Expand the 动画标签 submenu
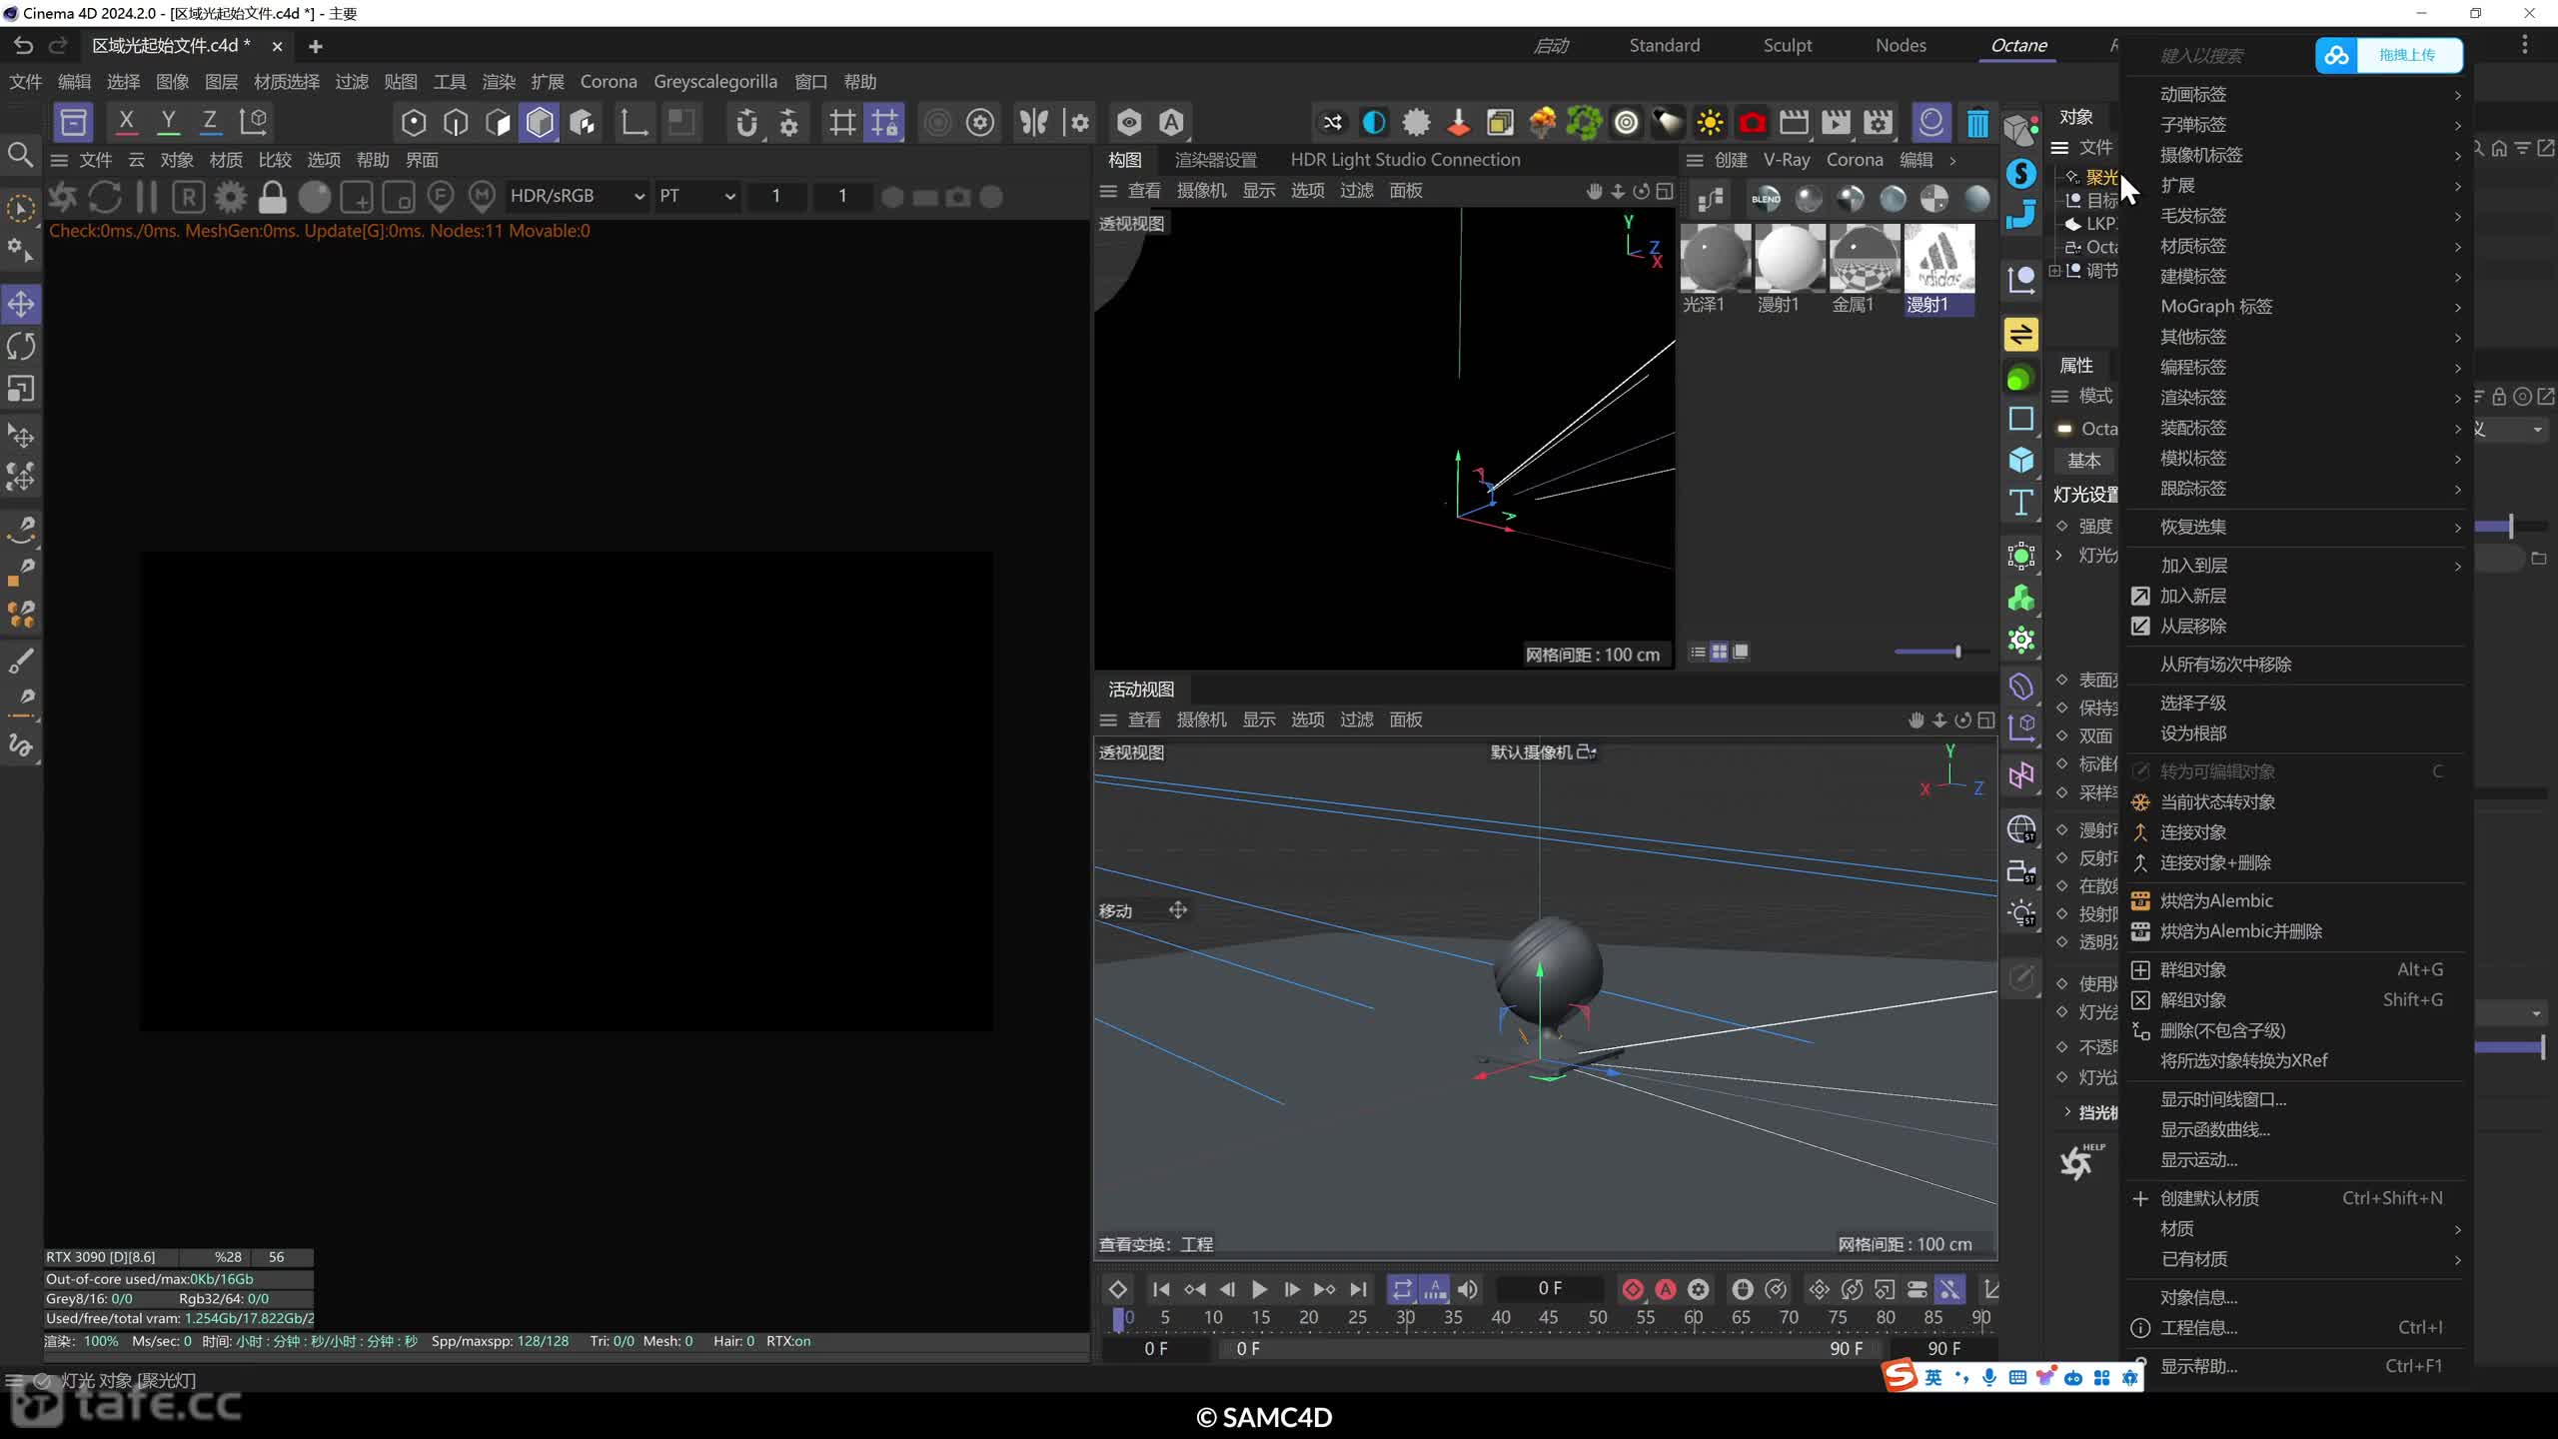The height and width of the screenshot is (1439, 2558). [x=2295, y=94]
